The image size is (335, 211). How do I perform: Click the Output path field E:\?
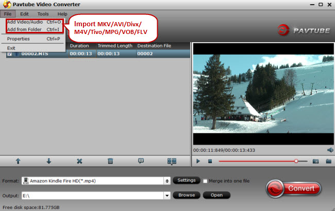[x=93, y=196]
